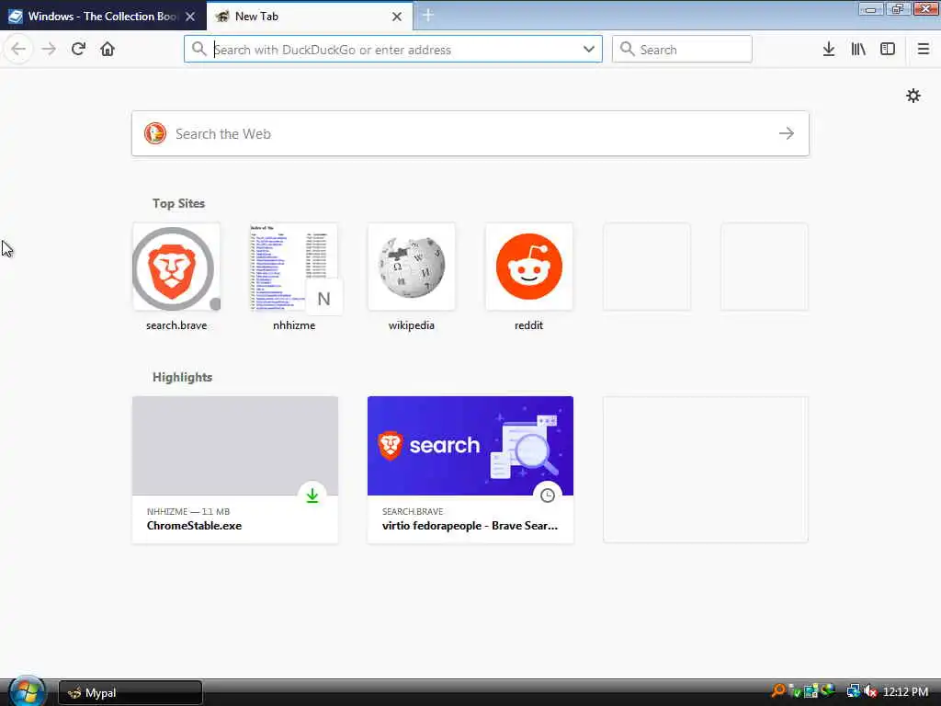The image size is (941, 706).
Task: Open the Library menu
Action: (x=858, y=50)
